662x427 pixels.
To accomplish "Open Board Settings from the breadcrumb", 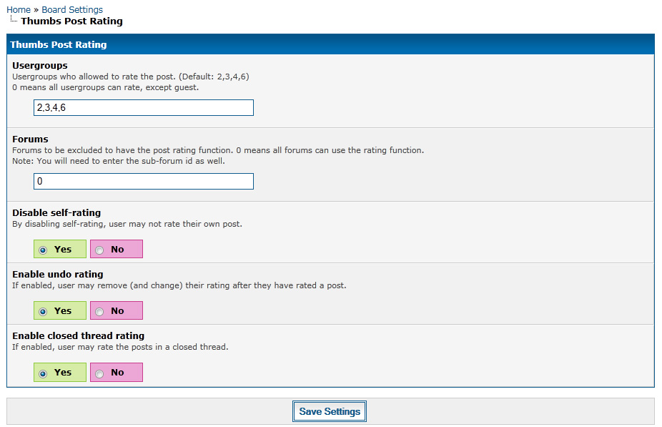I will coord(72,9).
